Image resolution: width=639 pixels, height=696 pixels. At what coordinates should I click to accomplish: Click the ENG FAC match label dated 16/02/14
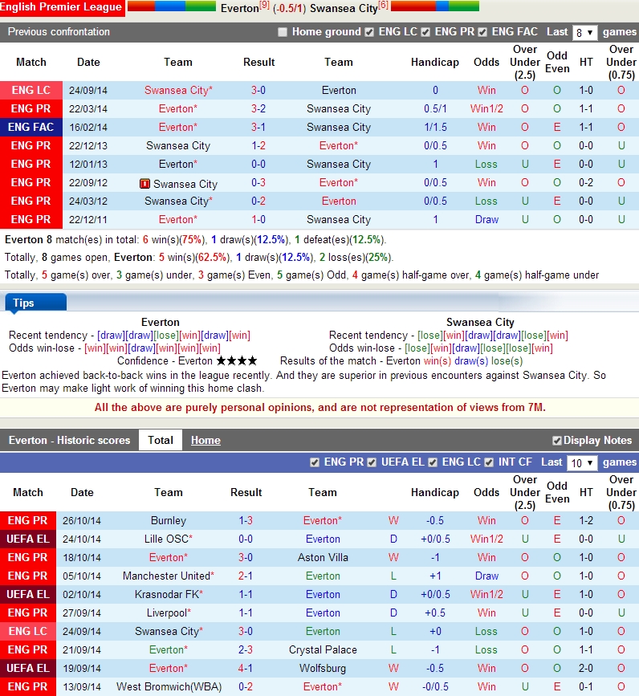31,127
